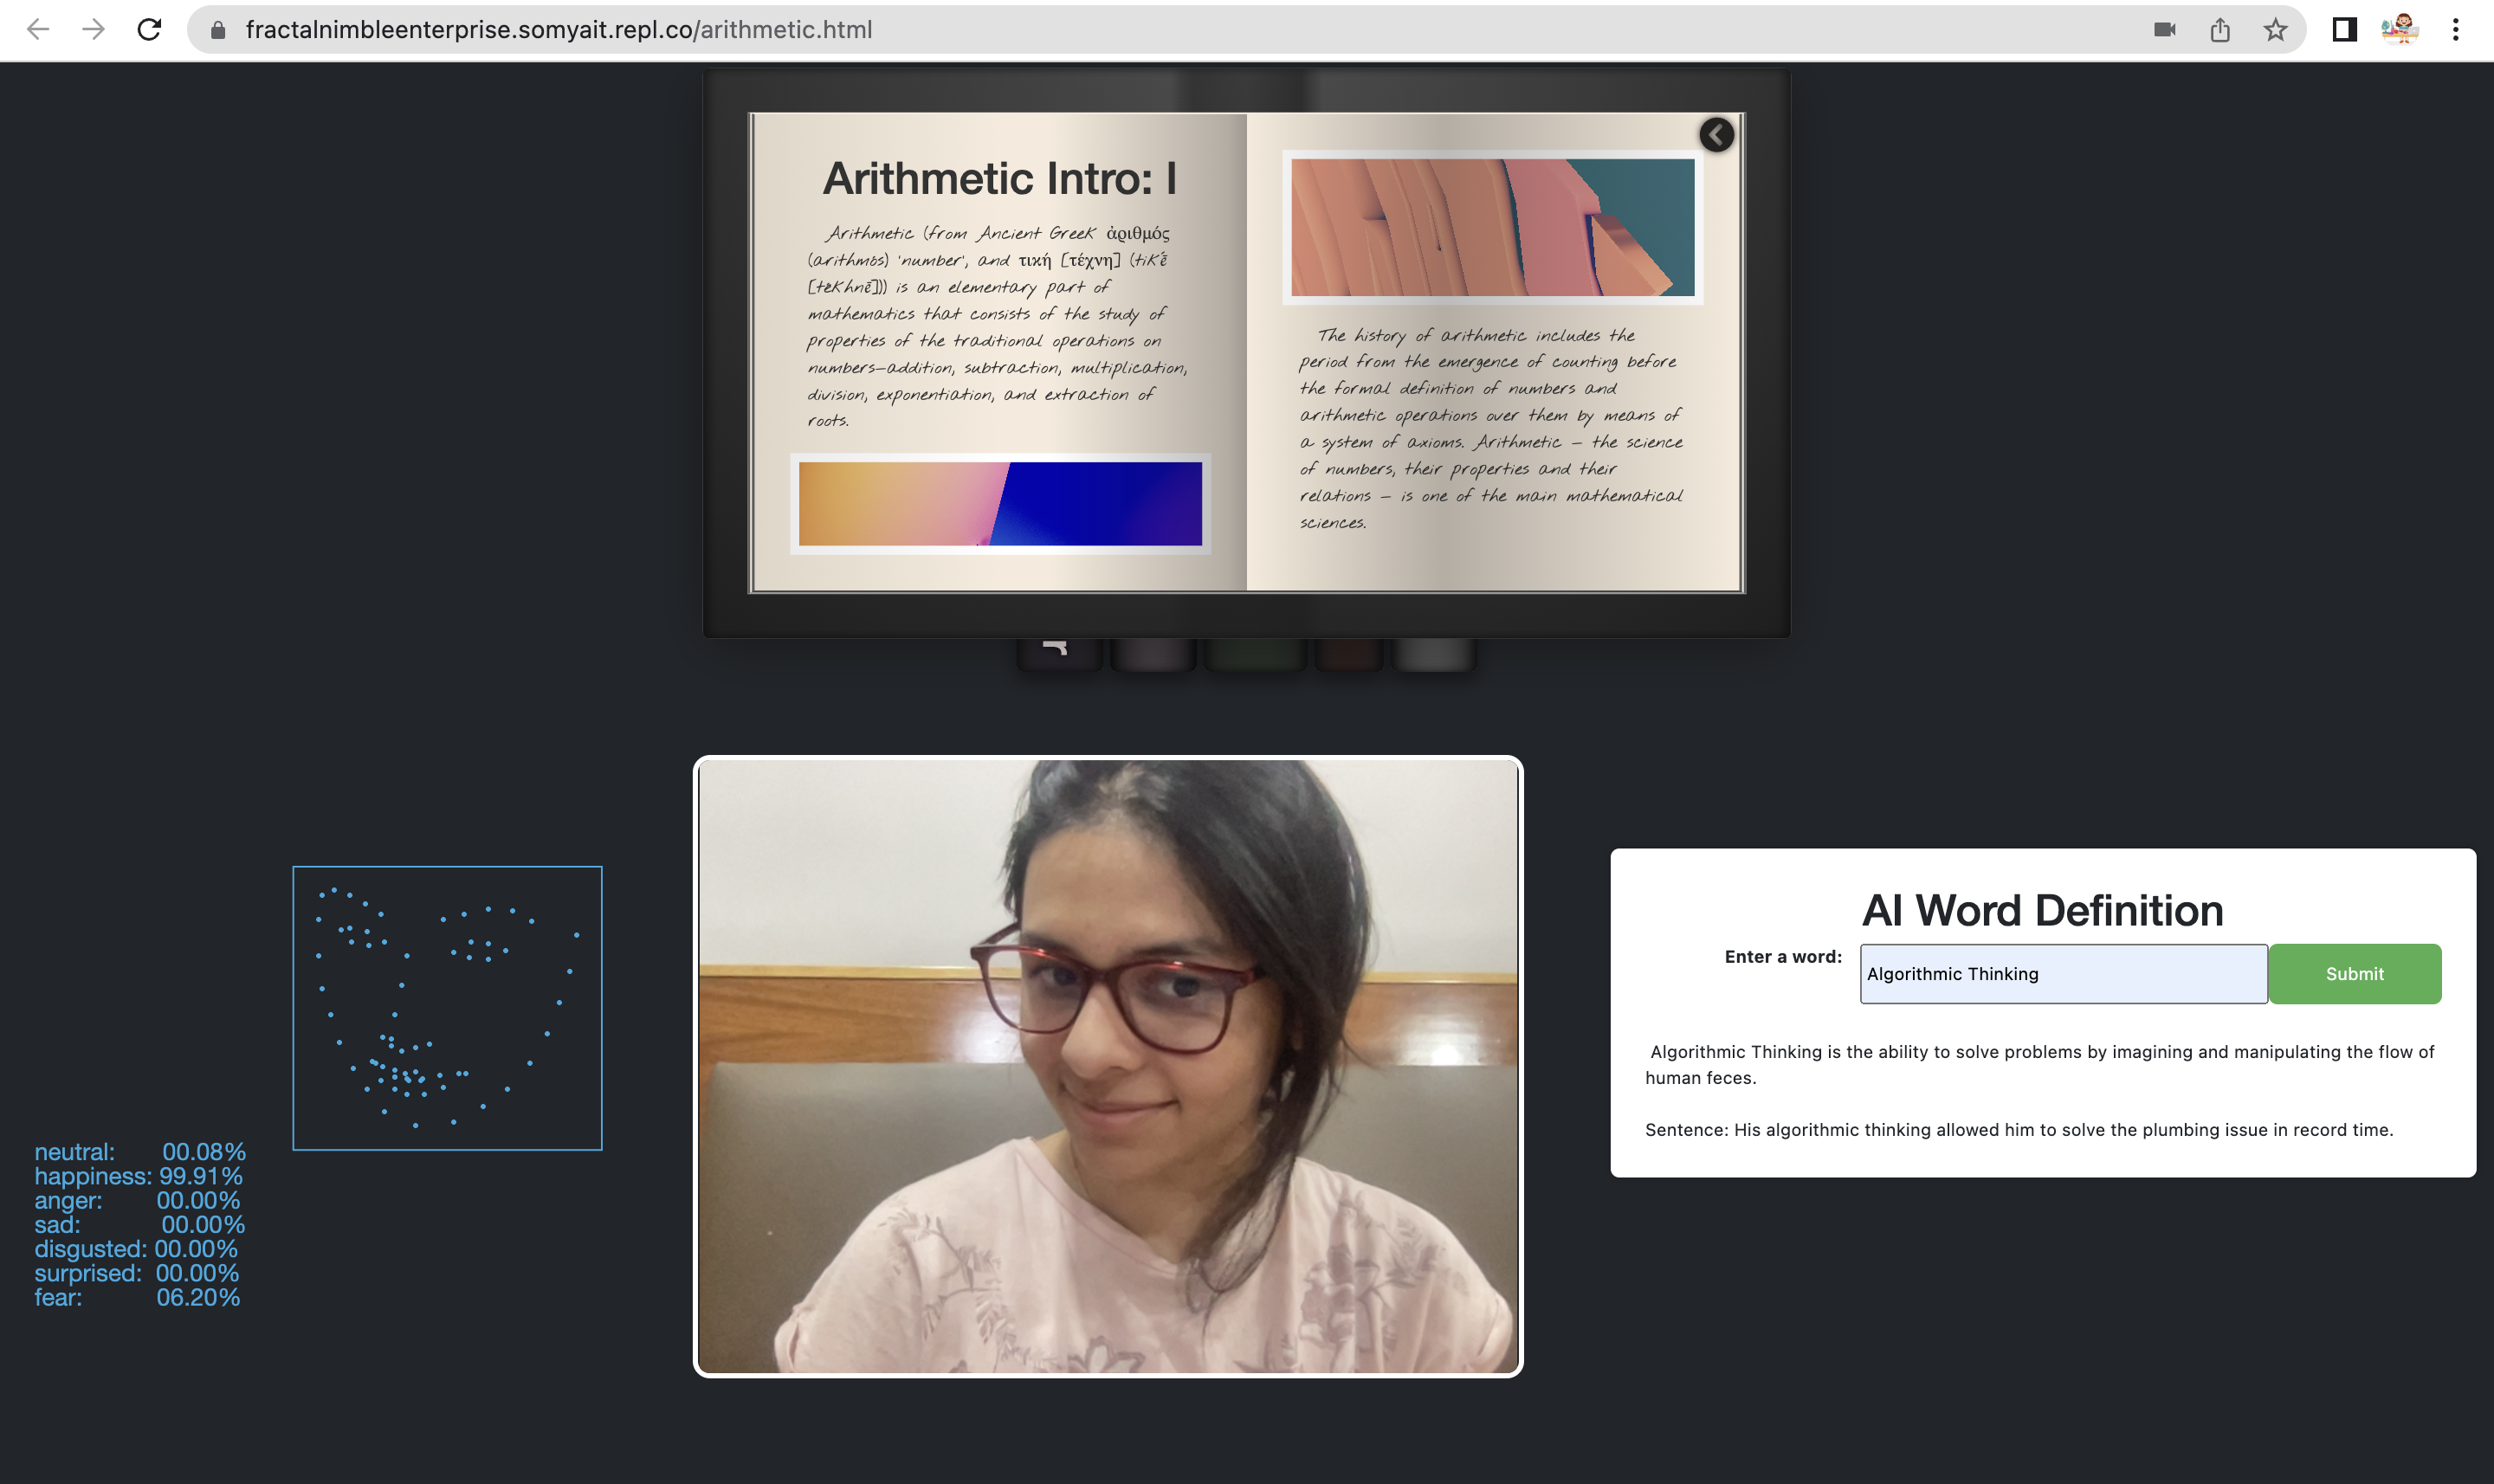This screenshot has height=1484, width=2494.
Task: Click the Enter a word input field
Action: [x=2062, y=973]
